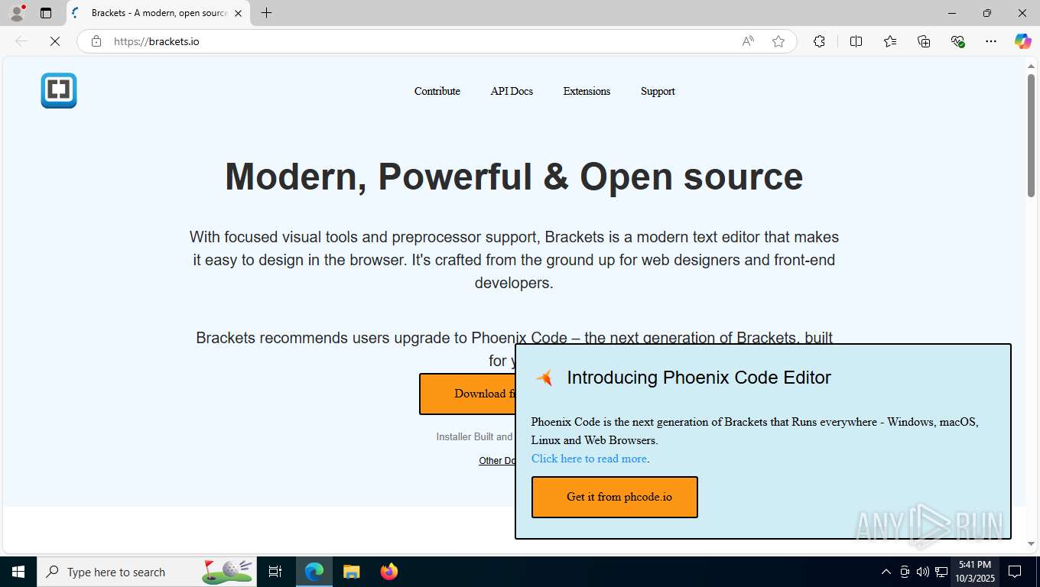Open the API Docs nav link
The height and width of the screenshot is (587, 1040).
click(512, 91)
